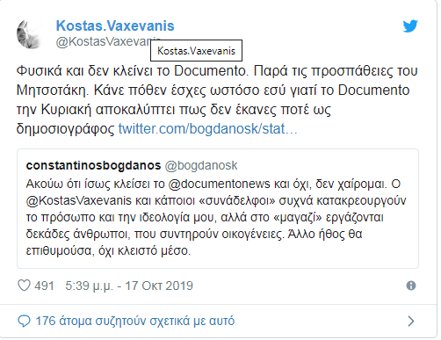The image size is (441, 340).
Task: Click the @bogdanosk handle in quoted tweet
Action: [x=201, y=166]
